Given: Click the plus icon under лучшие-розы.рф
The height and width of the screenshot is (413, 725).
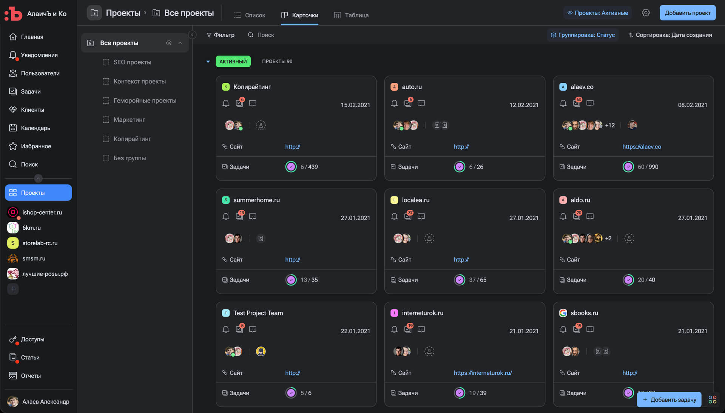Looking at the screenshot, I should tap(13, 289).
